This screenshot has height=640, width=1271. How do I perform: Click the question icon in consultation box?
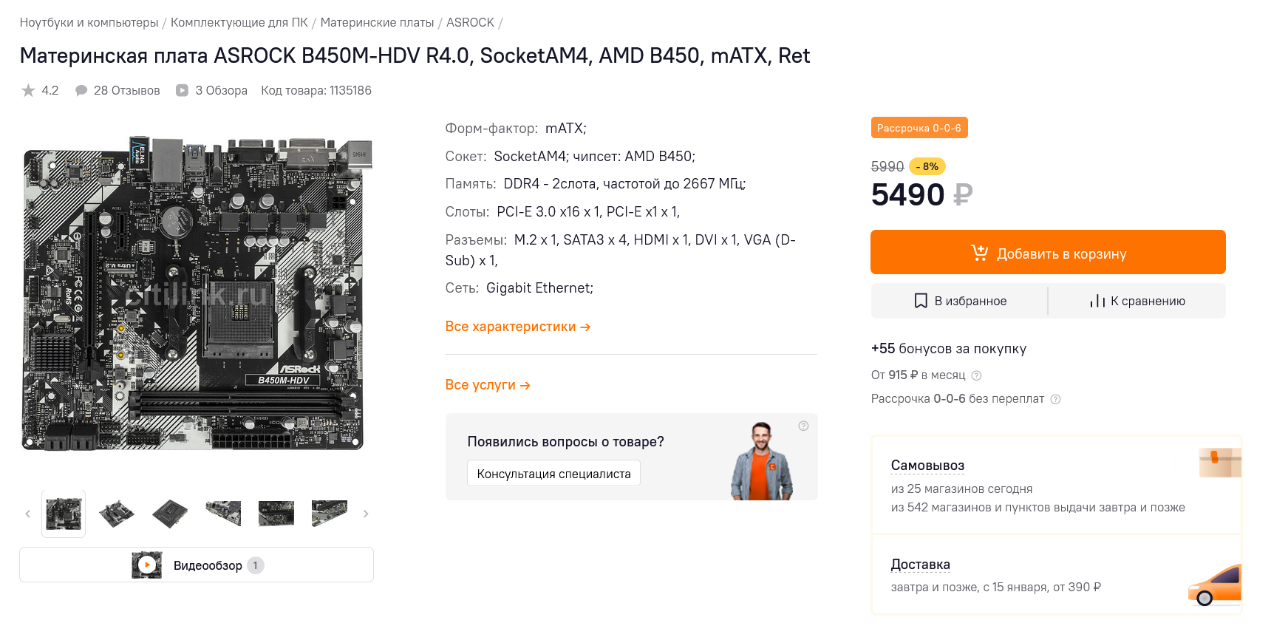tap(803, 426)
